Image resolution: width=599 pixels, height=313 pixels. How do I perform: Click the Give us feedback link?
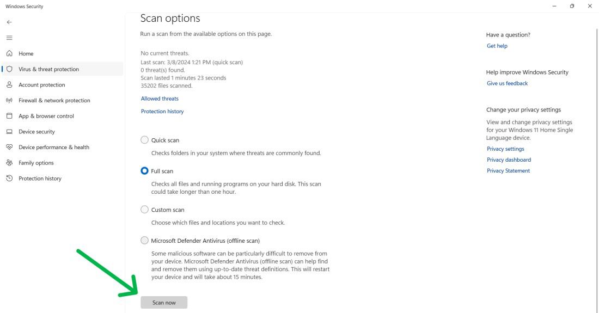tap(507, 83)
